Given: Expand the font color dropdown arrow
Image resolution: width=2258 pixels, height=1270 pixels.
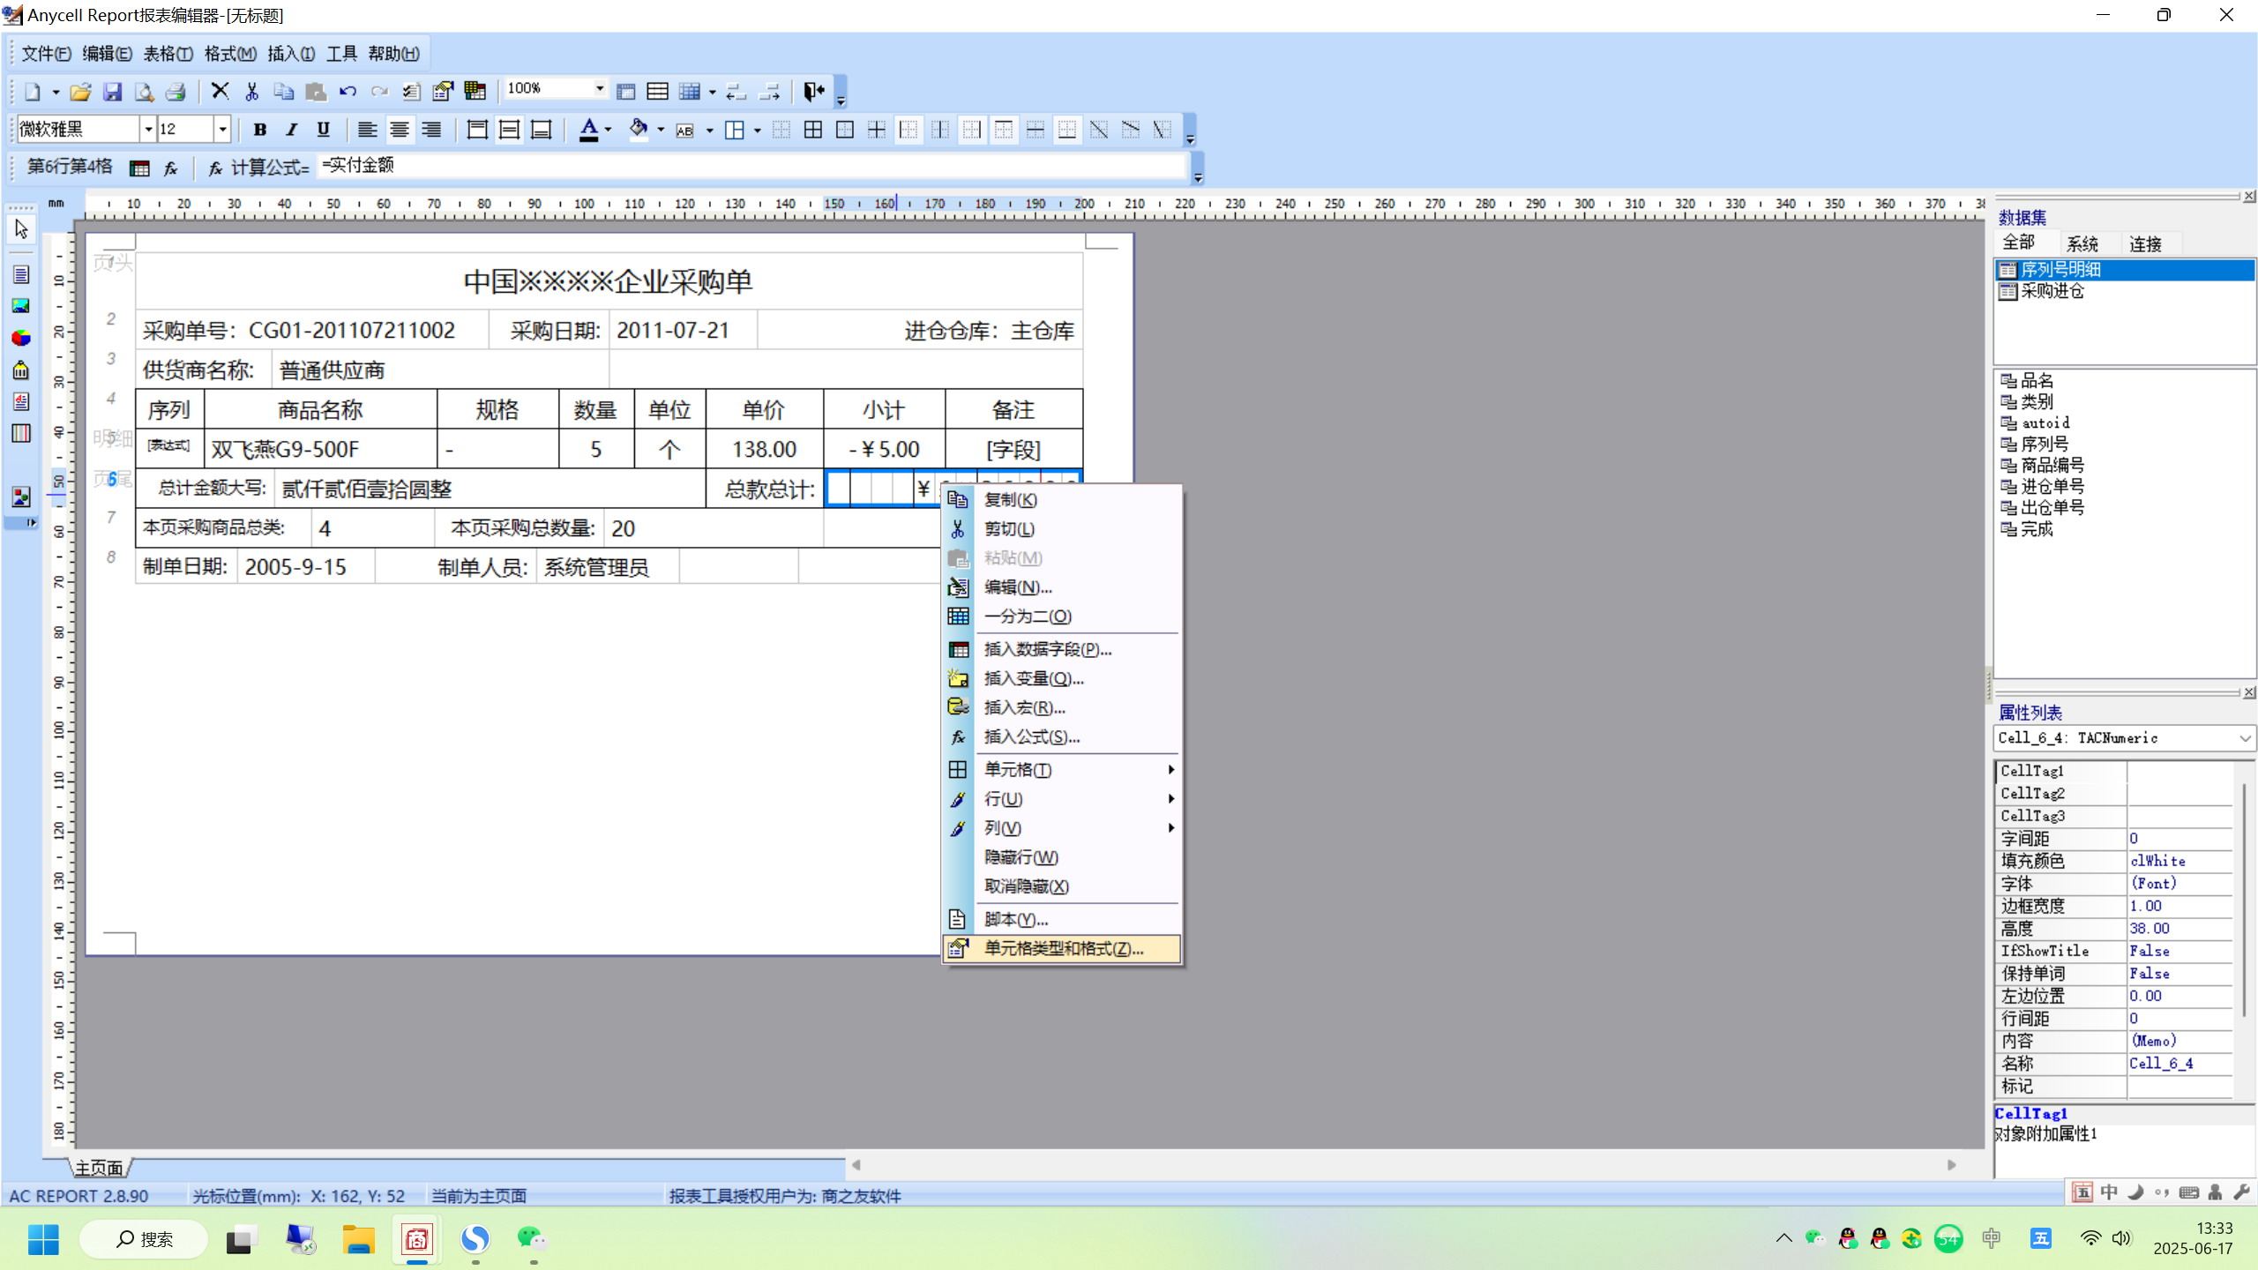Looking at the screenshot, I should 608,131.
